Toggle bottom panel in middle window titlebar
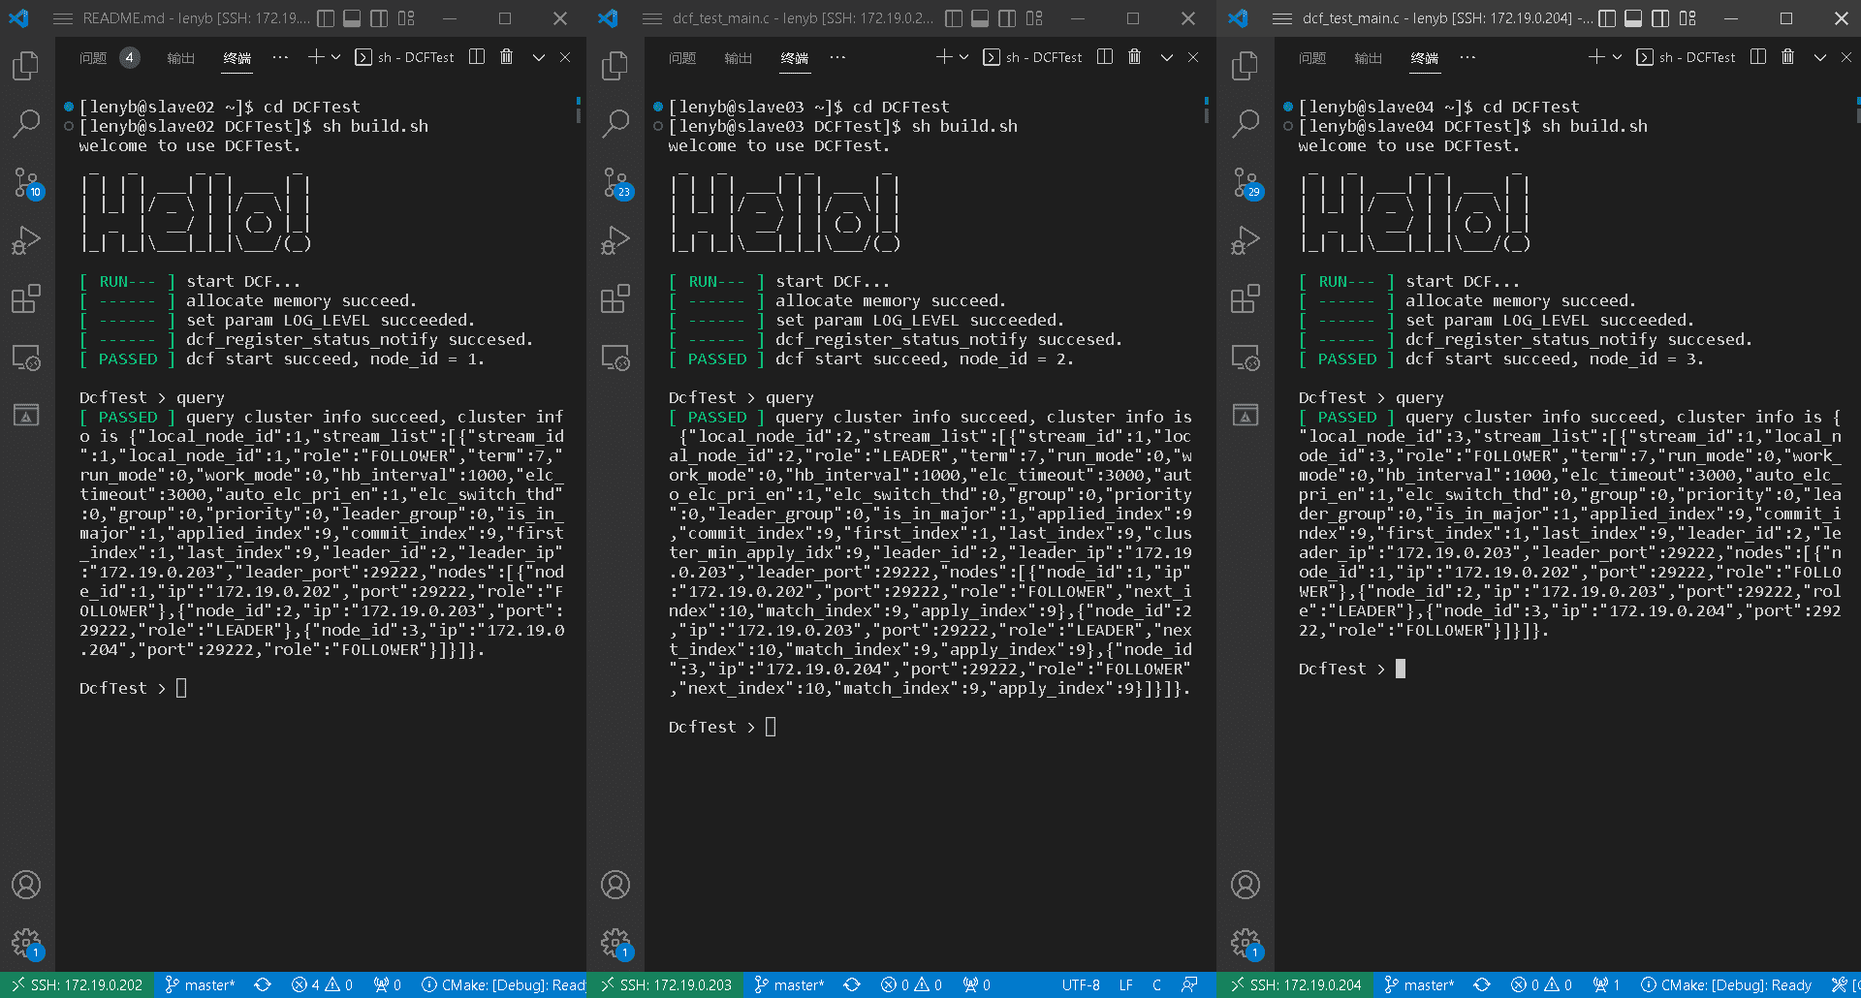 pos(980,18)
